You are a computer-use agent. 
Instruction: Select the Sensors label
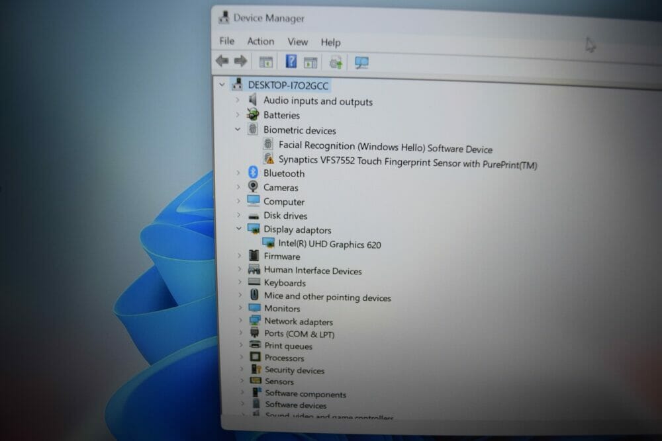279,381
